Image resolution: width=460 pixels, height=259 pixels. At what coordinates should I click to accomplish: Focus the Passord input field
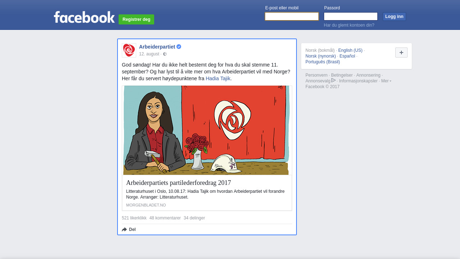350,17
